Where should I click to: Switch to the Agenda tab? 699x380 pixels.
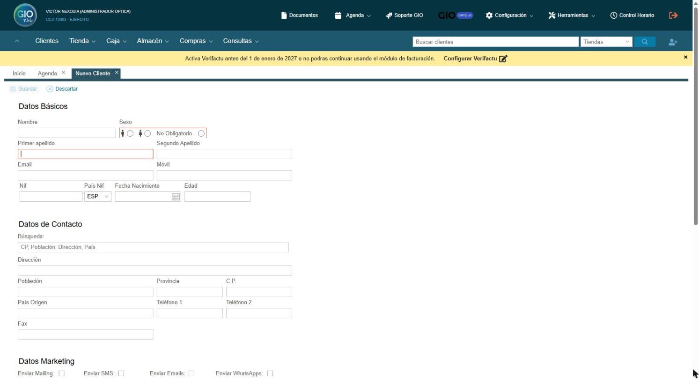(x=47, y=73)
